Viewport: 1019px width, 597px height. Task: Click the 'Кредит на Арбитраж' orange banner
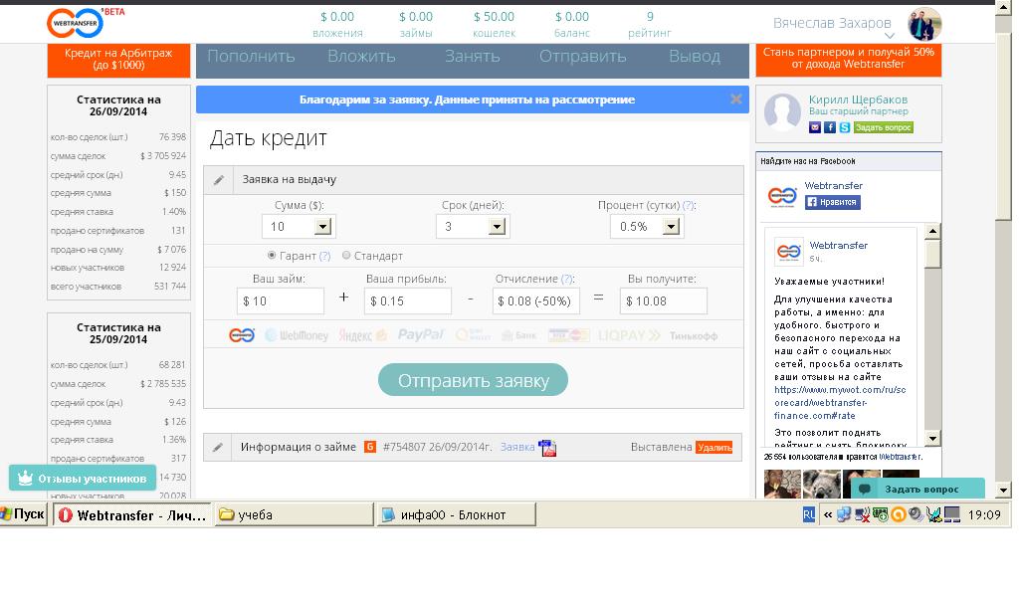118,60
